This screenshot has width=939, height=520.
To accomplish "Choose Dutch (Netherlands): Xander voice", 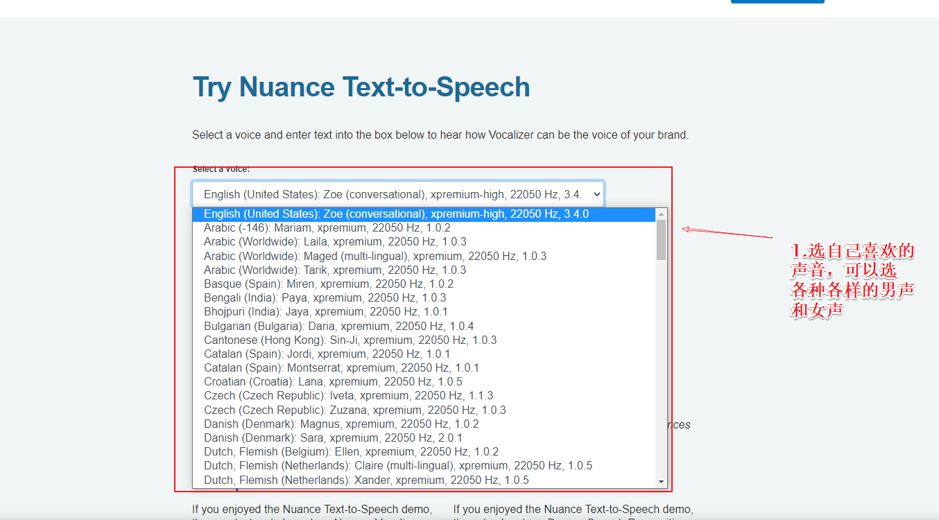I will coord(424,480).
